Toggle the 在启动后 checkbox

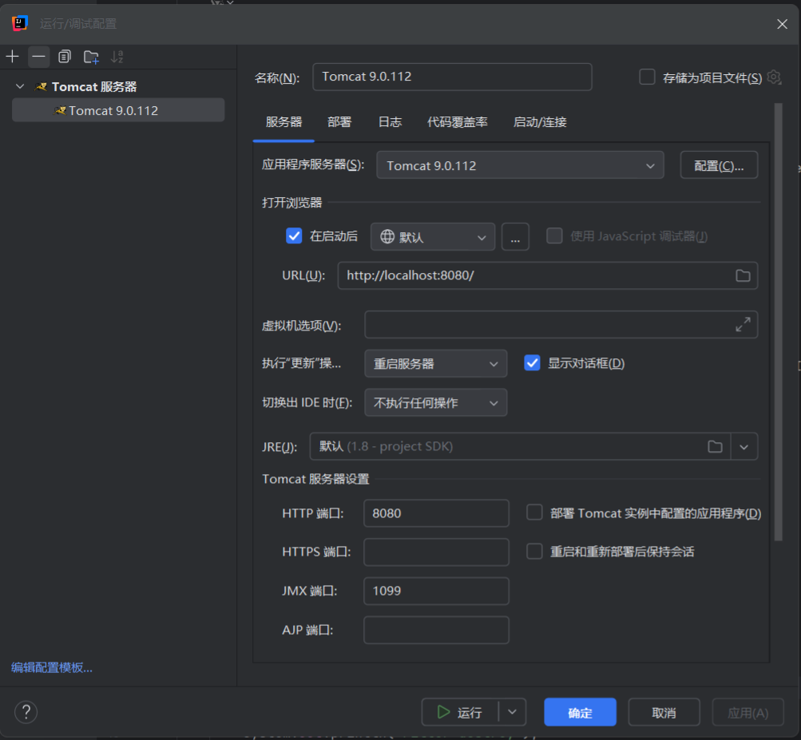(294, 236)
